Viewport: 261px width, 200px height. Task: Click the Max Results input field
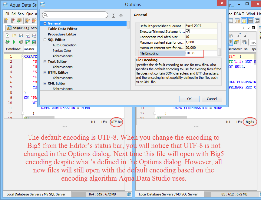point(253,43)
